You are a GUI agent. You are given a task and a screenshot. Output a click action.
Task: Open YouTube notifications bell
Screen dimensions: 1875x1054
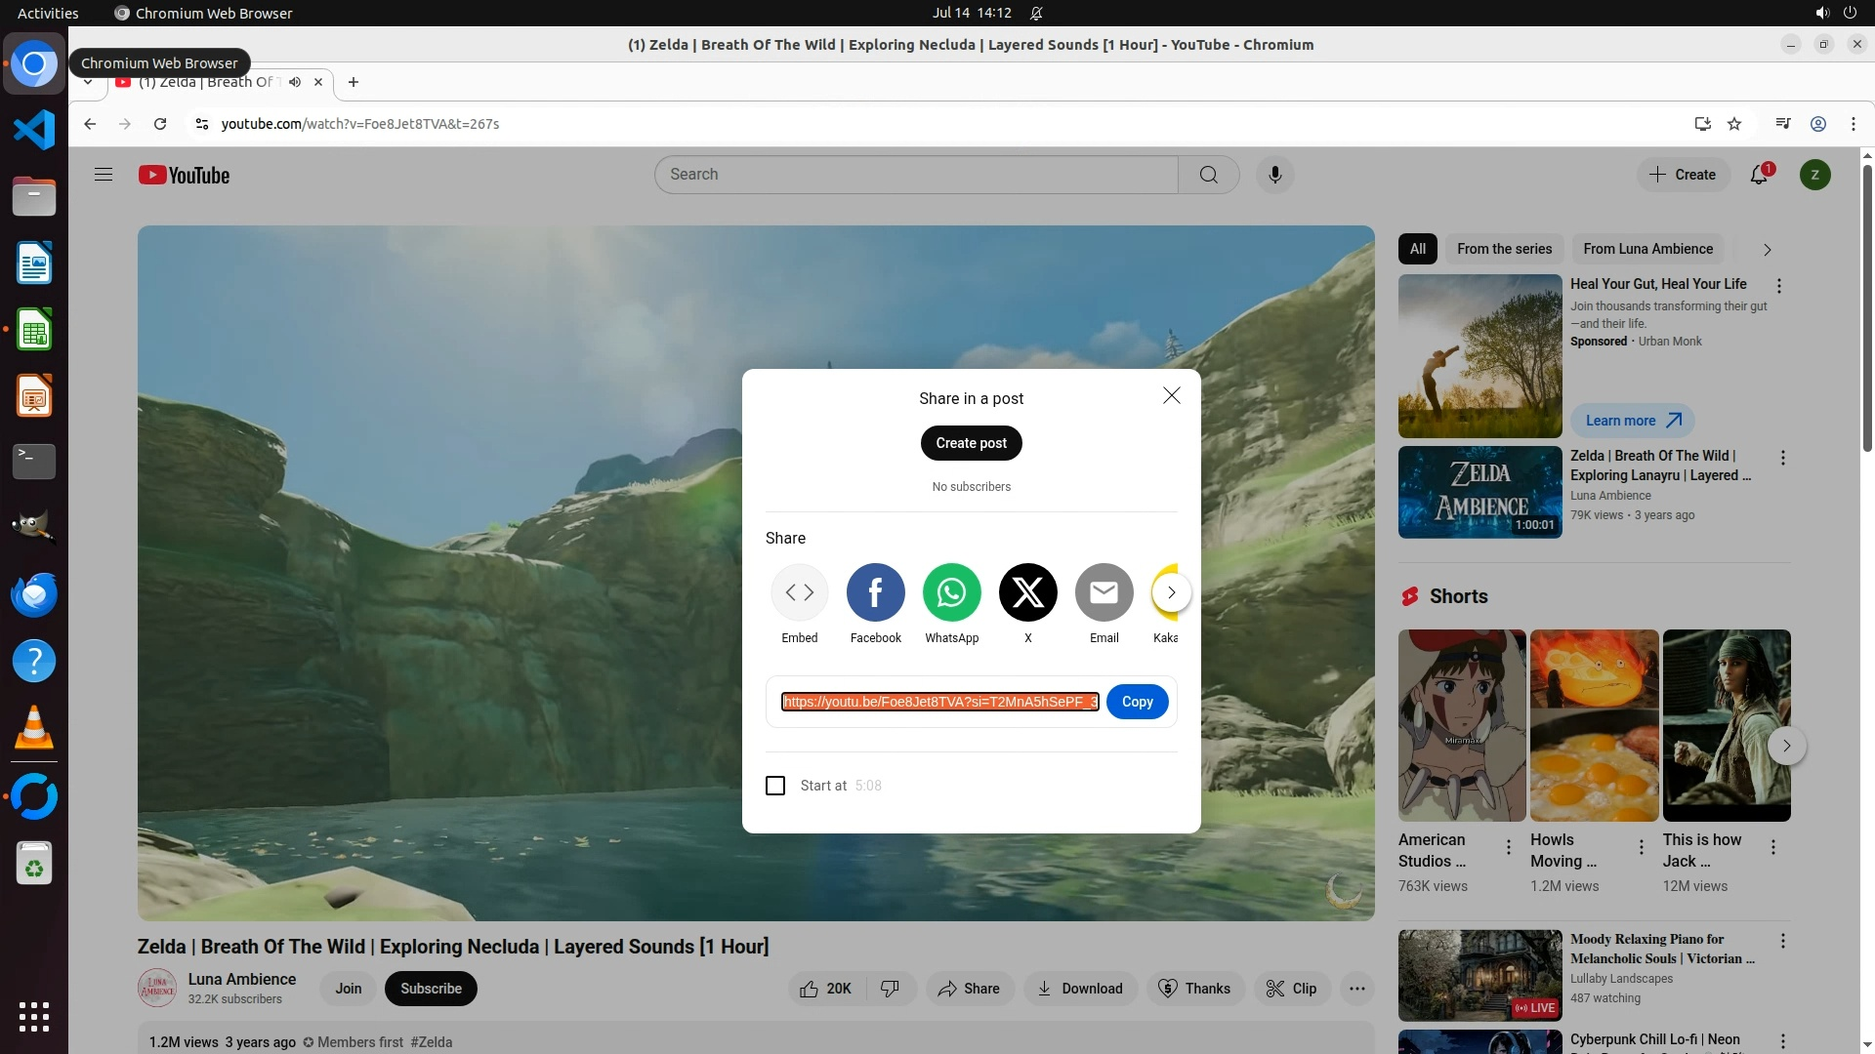1759,175
